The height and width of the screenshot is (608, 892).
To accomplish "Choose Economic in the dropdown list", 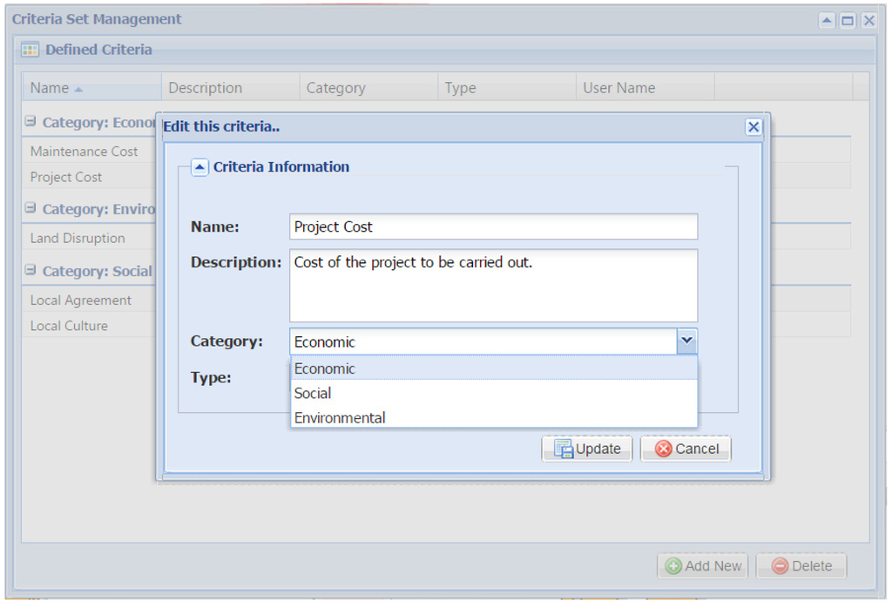I will coord(325,368).
